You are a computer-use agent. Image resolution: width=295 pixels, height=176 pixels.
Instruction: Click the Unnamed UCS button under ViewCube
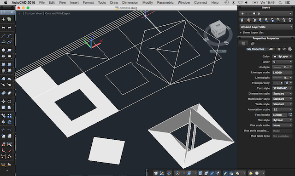[218, 51]
